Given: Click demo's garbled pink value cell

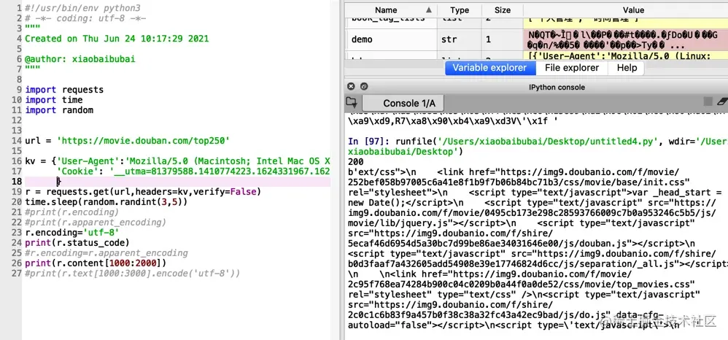Looking at the screenshot, I should (626, 40).
